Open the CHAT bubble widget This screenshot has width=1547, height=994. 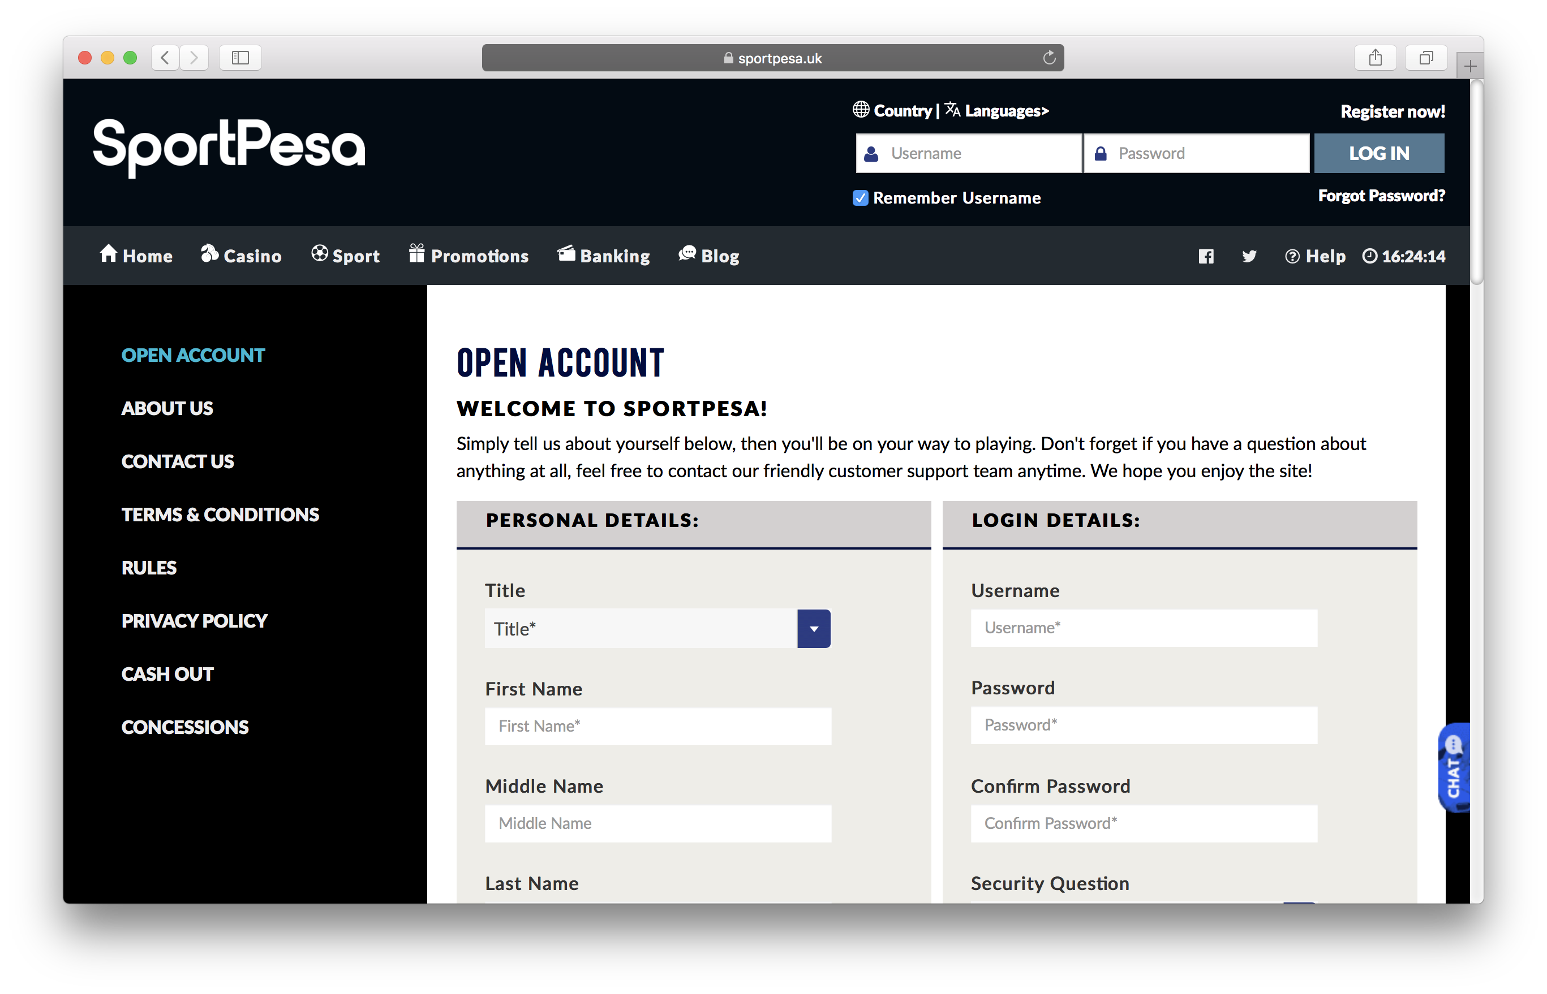[1454, 767]
